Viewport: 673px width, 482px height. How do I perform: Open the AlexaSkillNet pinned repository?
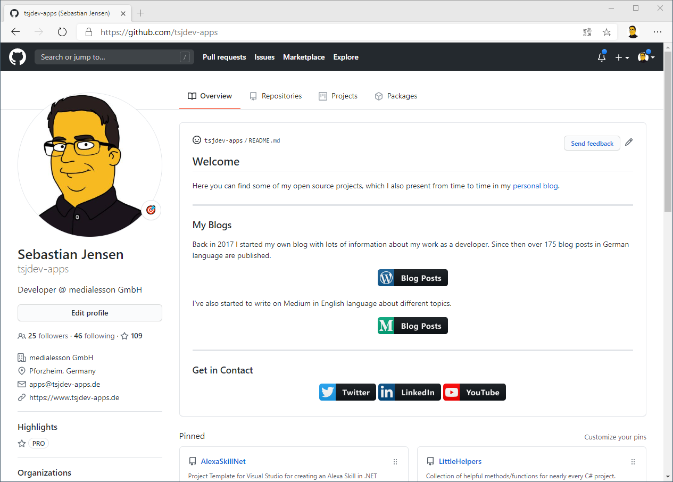click(x=223, y=461)
